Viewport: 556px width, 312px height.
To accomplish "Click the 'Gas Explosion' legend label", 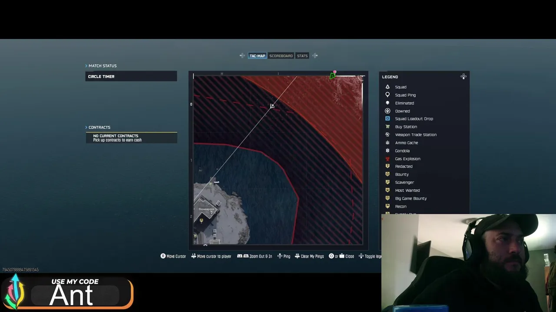I will point(407,159).
